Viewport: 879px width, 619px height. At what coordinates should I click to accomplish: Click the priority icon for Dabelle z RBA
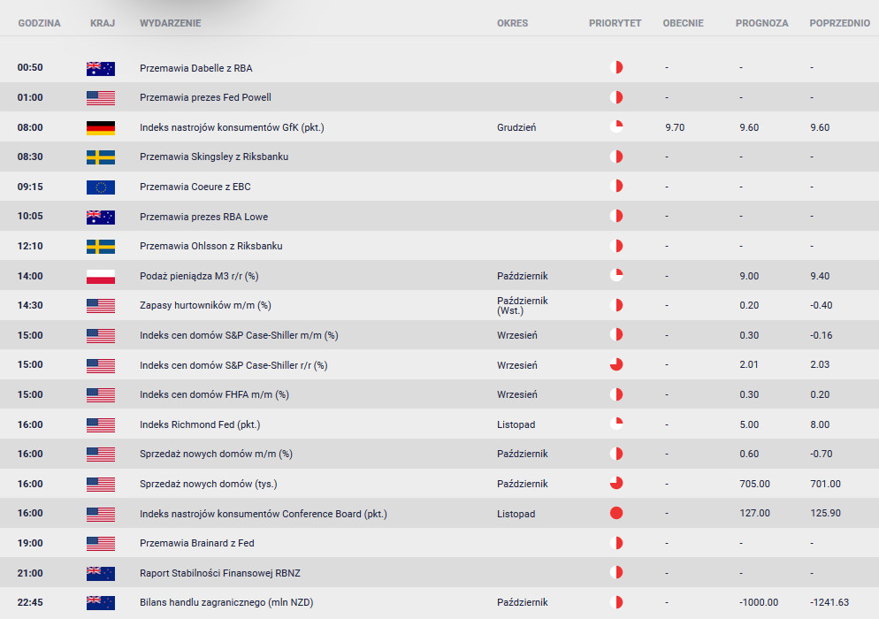coord(616,67)
